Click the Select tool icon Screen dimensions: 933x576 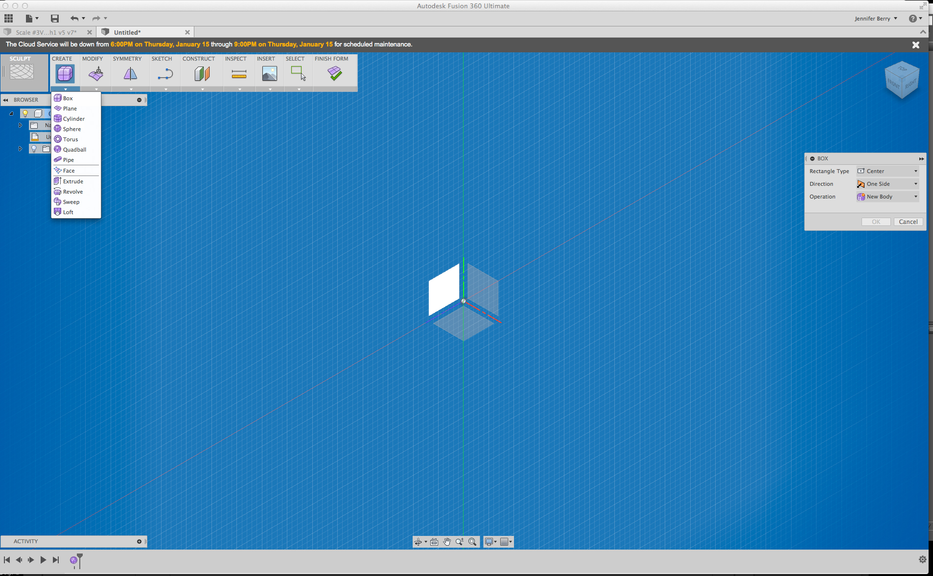tap(298, 74)
